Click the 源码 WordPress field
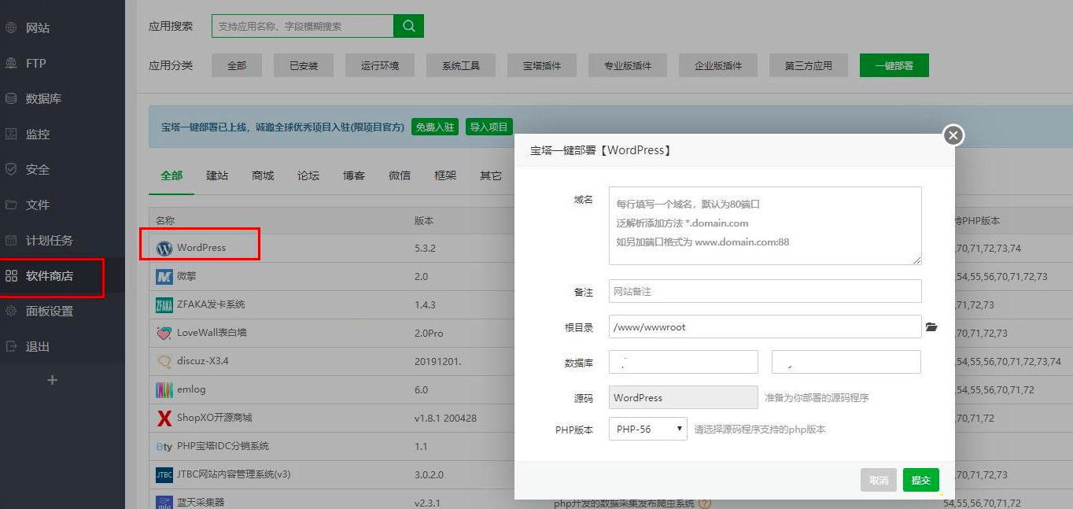This screenshot has height=509, width=1073. coord(684,397)
